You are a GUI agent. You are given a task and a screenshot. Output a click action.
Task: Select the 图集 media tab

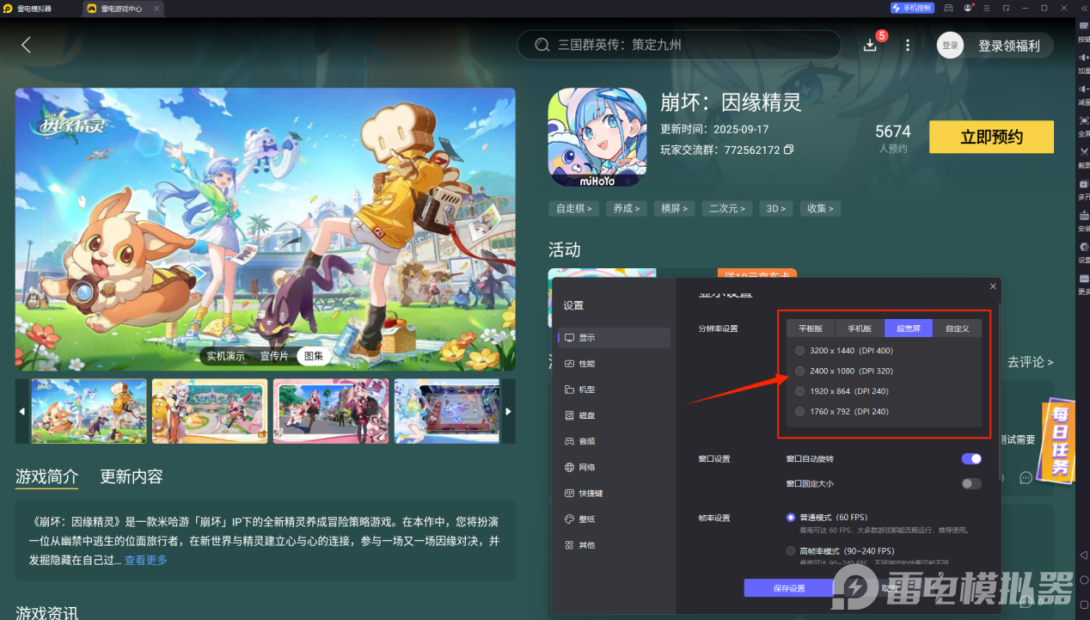click(313, 356)
